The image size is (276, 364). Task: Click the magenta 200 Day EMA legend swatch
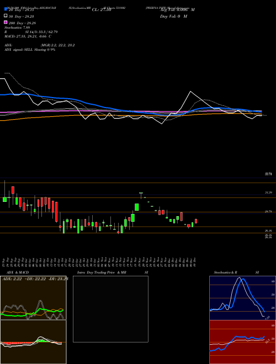(x=6, y=22)
